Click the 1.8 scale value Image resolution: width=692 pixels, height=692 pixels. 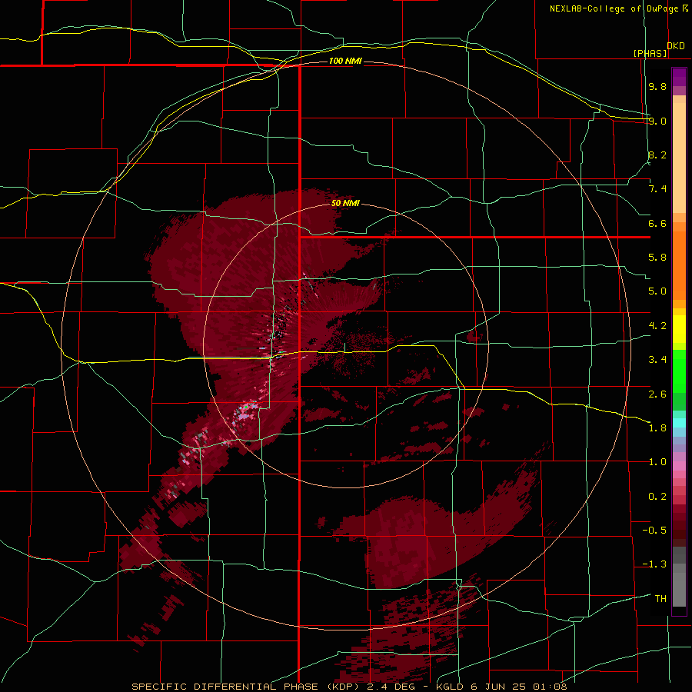657,428
